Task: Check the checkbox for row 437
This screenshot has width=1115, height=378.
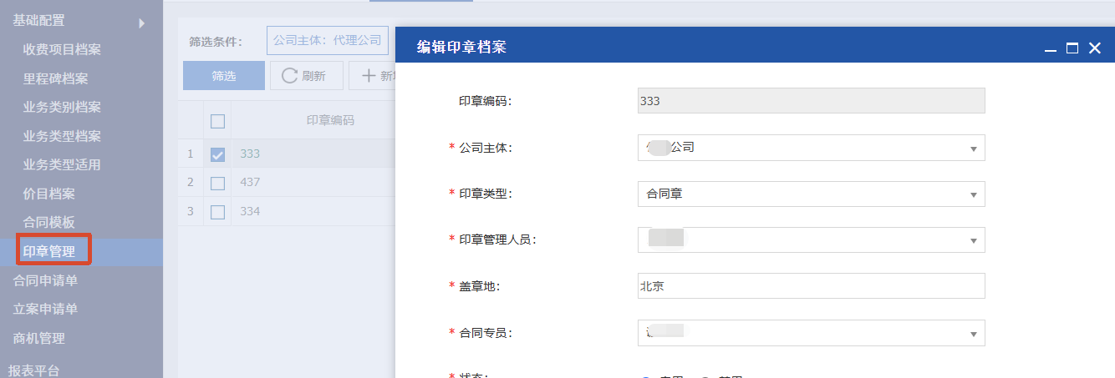Action: coord(217,183)
